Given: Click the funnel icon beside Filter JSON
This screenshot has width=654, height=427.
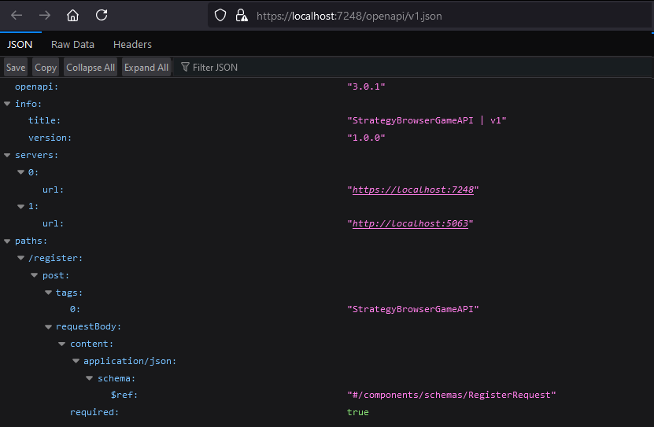Looking at the screenshot, I should pyautogui.click(x=185, y=67).
